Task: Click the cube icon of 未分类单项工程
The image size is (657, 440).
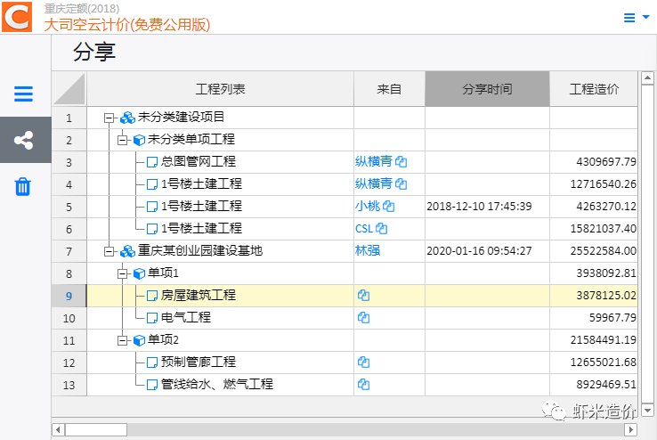Action: click(x=139, y=140)
